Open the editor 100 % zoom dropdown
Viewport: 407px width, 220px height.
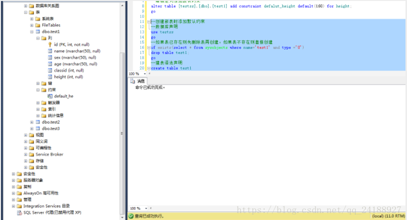point(145,74)
